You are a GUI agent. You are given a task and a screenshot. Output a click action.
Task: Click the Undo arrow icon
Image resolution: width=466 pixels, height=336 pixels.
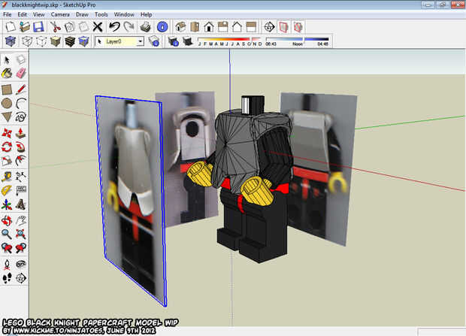[114, 26]
